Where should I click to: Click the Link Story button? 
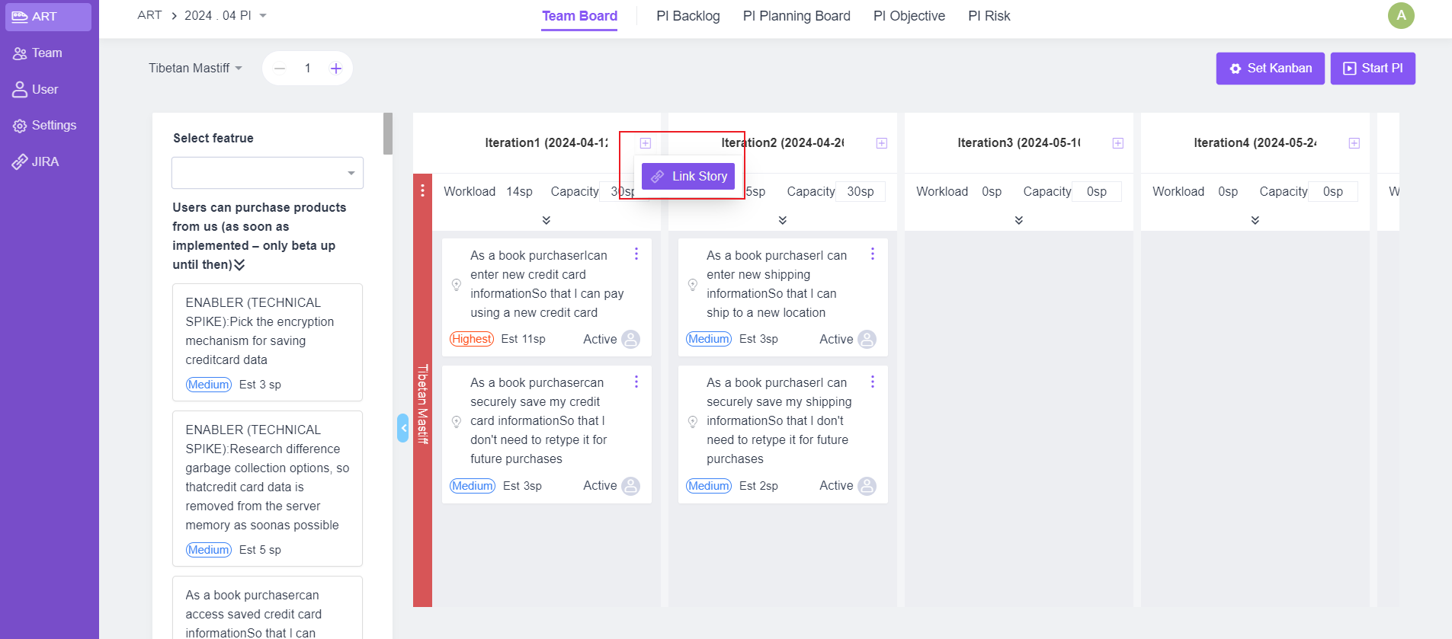click(x=688, y=176)
